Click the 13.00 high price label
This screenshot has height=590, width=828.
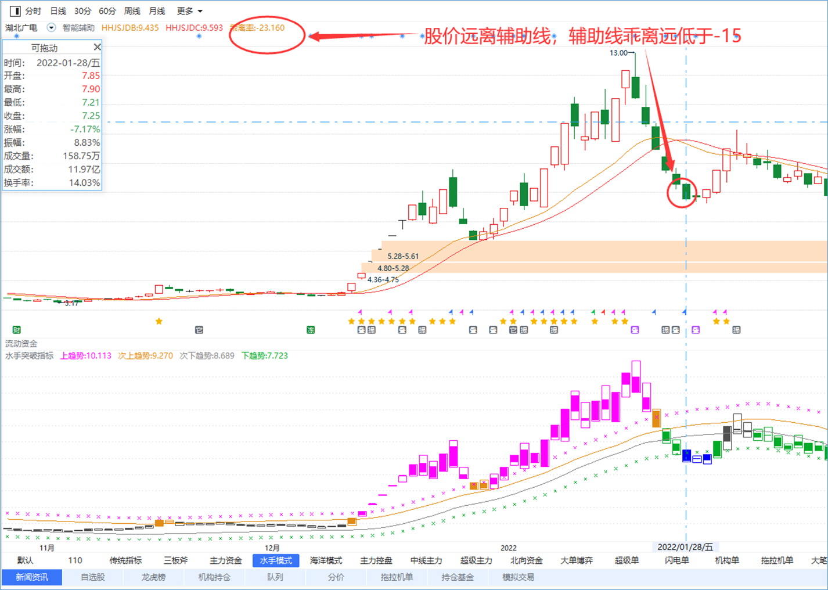pos(618,53)
